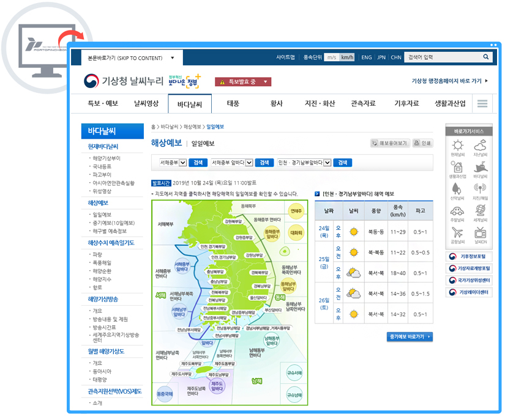Click the 바다날씨 ship icon shortcut
Image resolution: width=505 pixels, height=417 pixels.
coord(480,167)
